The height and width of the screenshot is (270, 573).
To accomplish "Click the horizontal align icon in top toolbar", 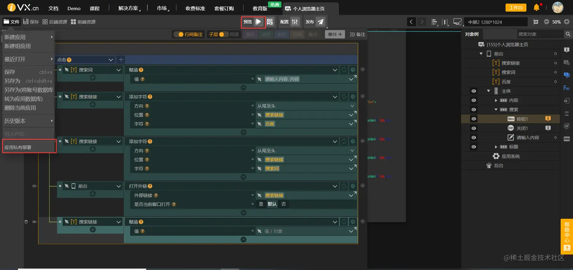I will pyautogui.click(x=434, y=22).
